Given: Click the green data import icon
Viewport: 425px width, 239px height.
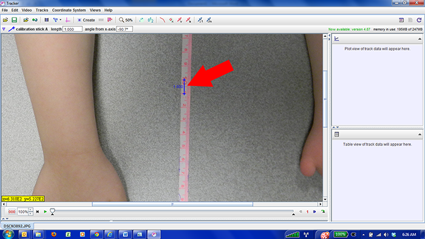Looking at the screenshot, I should (35, 20).
